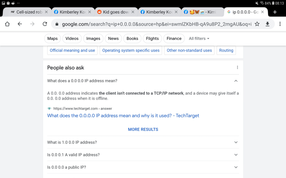Filter results by Finance
Viewport: 286px width, 178px height.
pos(174,38)
